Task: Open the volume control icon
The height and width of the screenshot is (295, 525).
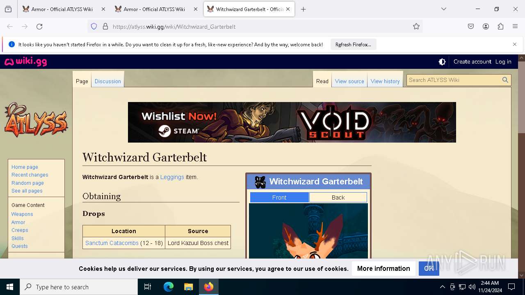Action: point(472,287)
